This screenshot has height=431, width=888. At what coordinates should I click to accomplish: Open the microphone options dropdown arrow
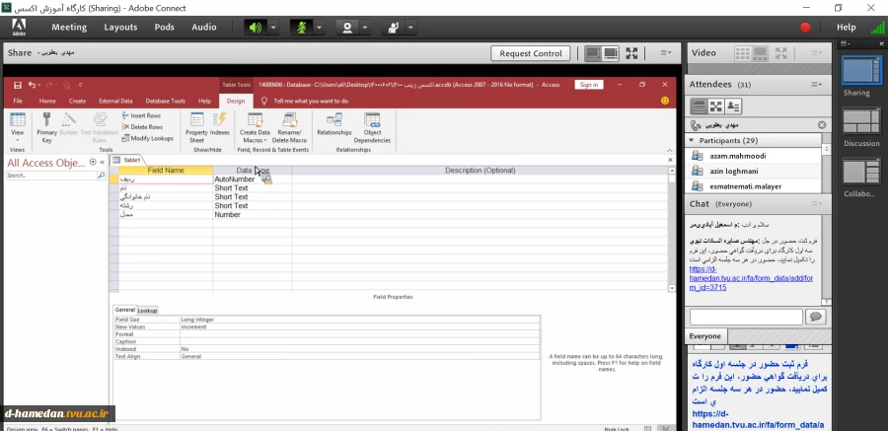[x=319, y=28]
